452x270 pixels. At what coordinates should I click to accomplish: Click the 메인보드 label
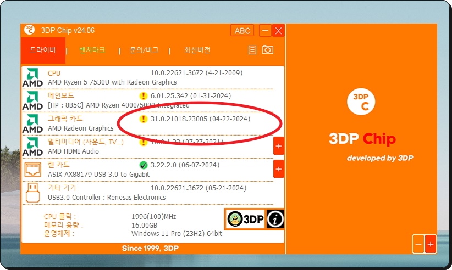point(61,95)
